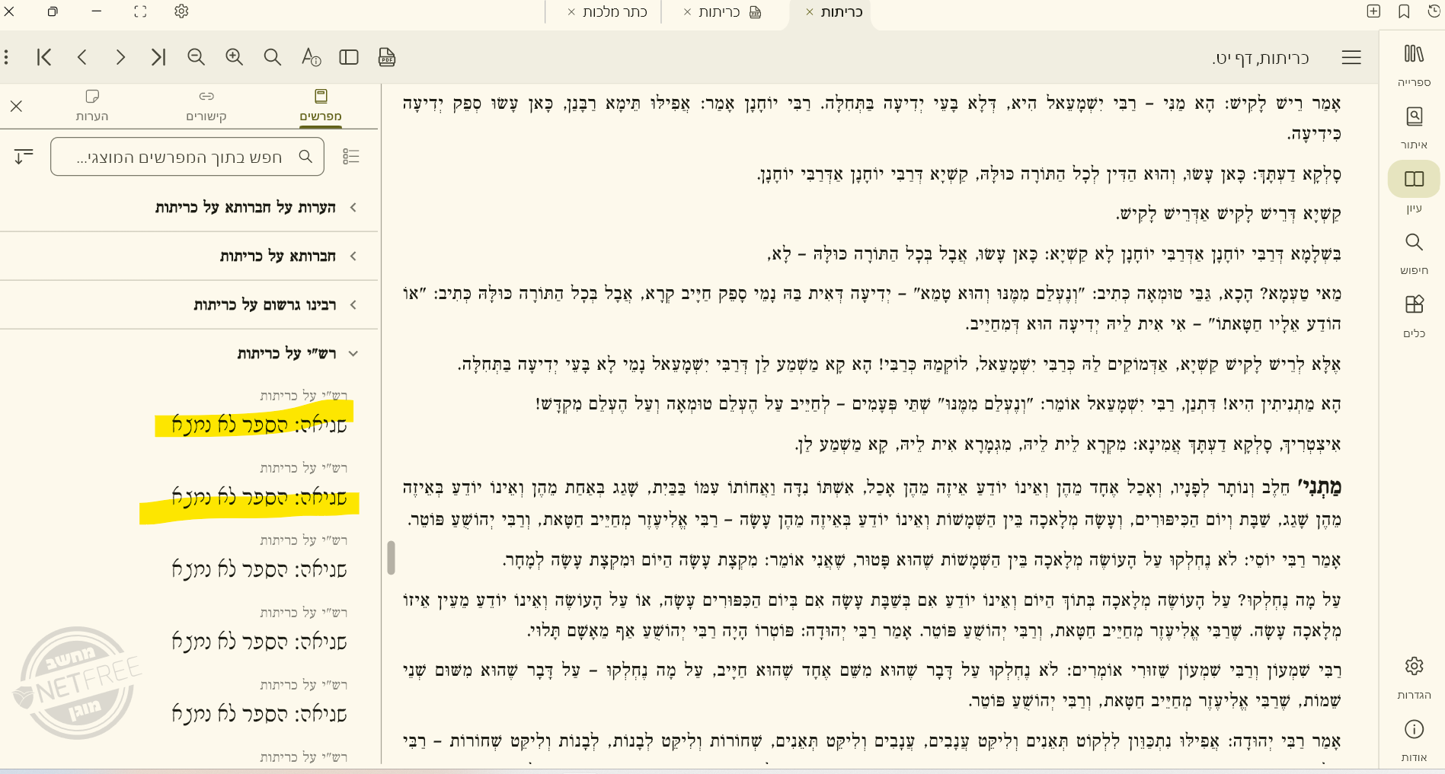
Task: Go to the next page arrow
Action: (120, 57)
